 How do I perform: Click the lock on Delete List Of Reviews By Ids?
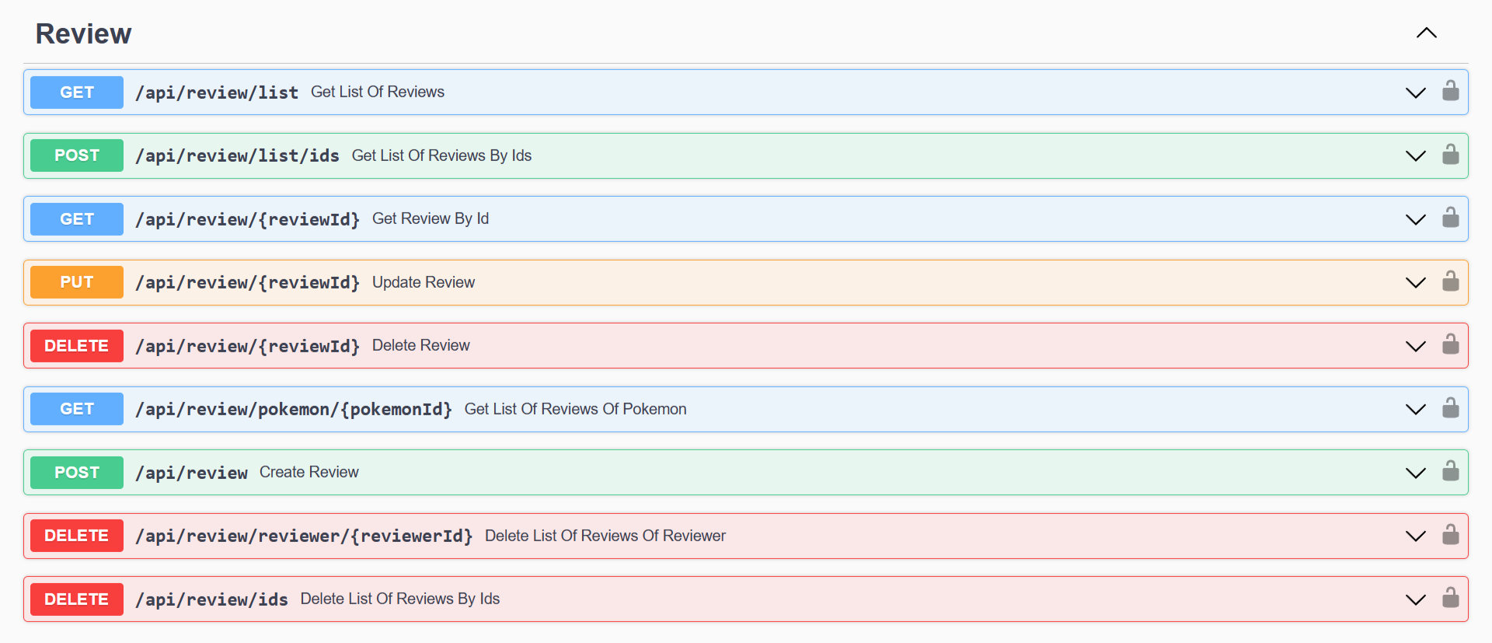point(1450,599)
